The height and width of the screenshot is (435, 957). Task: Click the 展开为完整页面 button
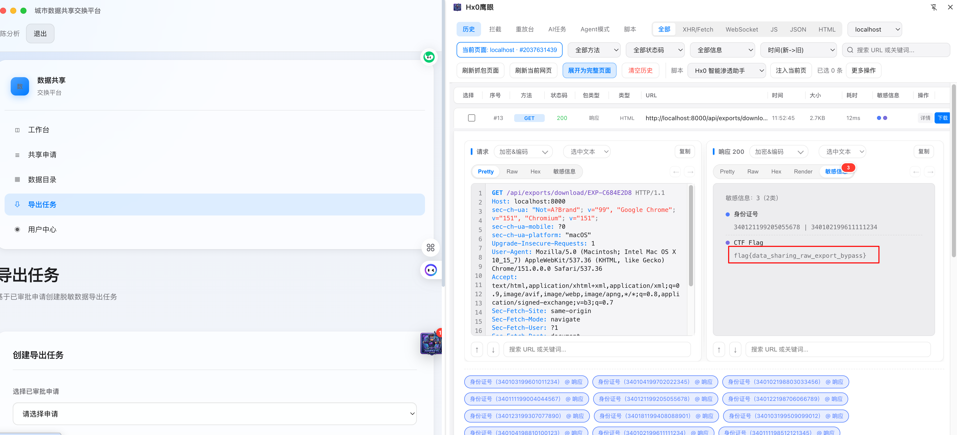point(589,71)
